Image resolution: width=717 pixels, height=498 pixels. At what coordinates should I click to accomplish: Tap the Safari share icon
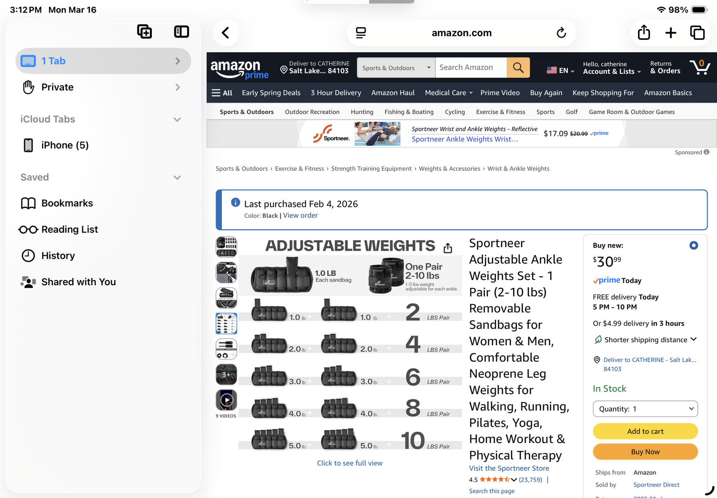(x=644, y=33)
